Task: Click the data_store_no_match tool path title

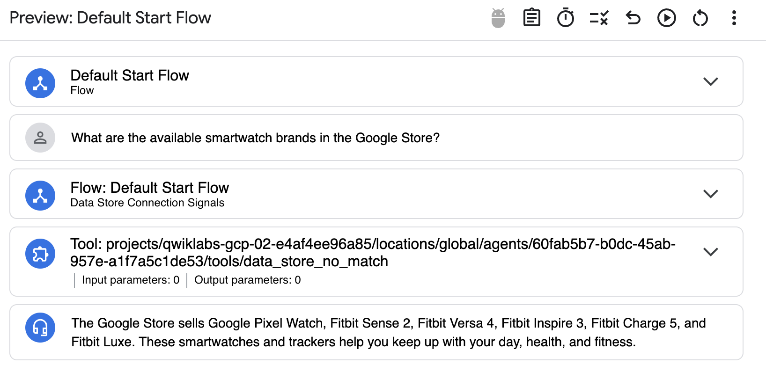Action: pyautogui.click(x=372, y=253)
